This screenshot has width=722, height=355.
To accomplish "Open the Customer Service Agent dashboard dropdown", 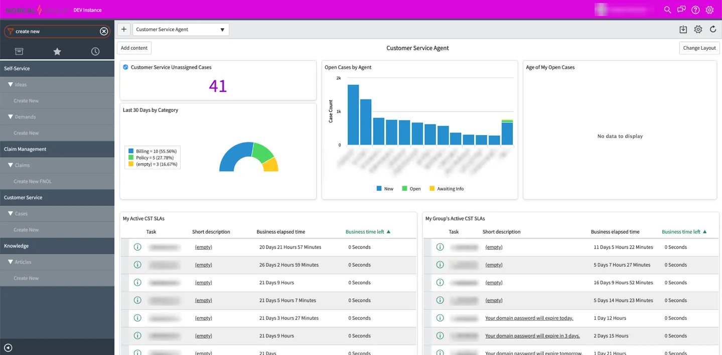I will [181, 29].
